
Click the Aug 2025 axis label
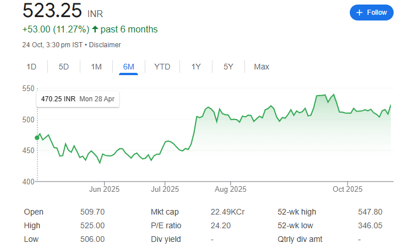[x=230, y=189]
